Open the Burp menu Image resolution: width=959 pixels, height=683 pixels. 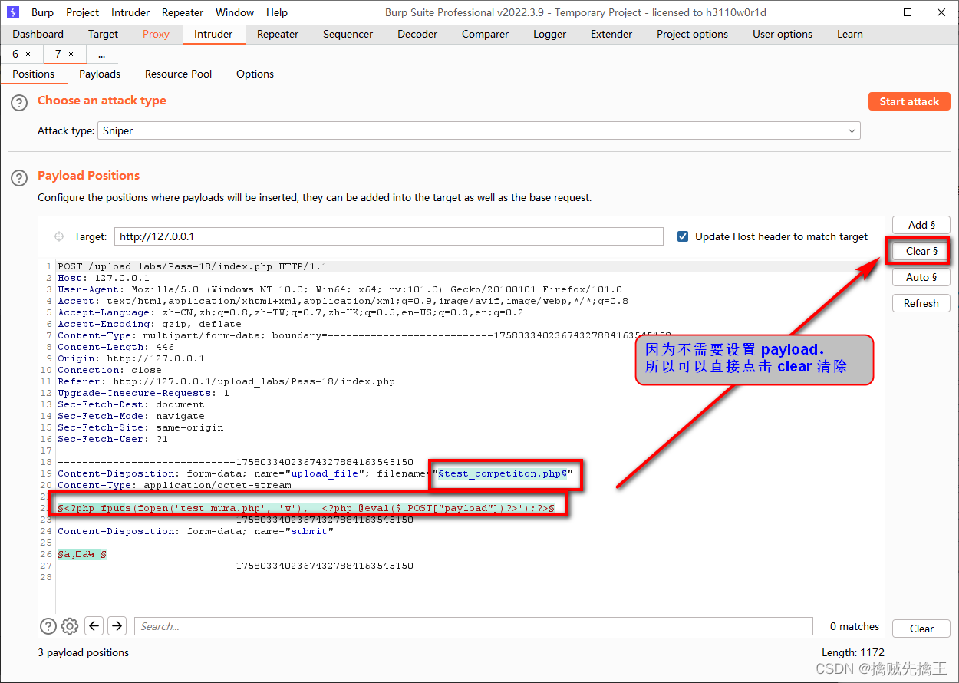(x=42, y=12)
